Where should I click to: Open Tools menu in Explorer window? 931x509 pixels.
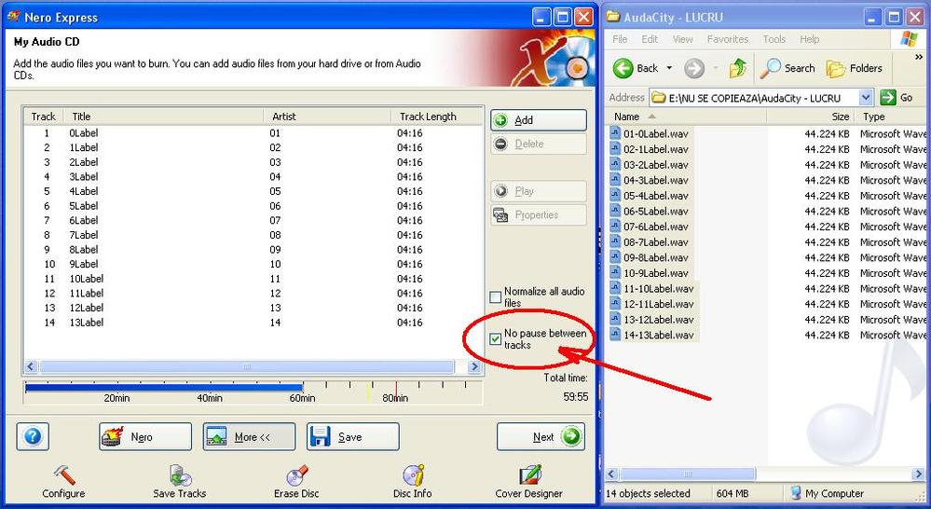pyautogui.click(x=774, y=39)
